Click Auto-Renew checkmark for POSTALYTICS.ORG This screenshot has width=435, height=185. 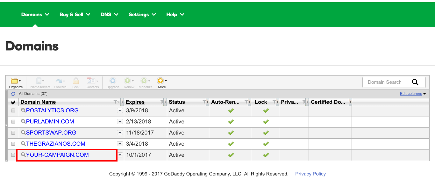[231, 110]
